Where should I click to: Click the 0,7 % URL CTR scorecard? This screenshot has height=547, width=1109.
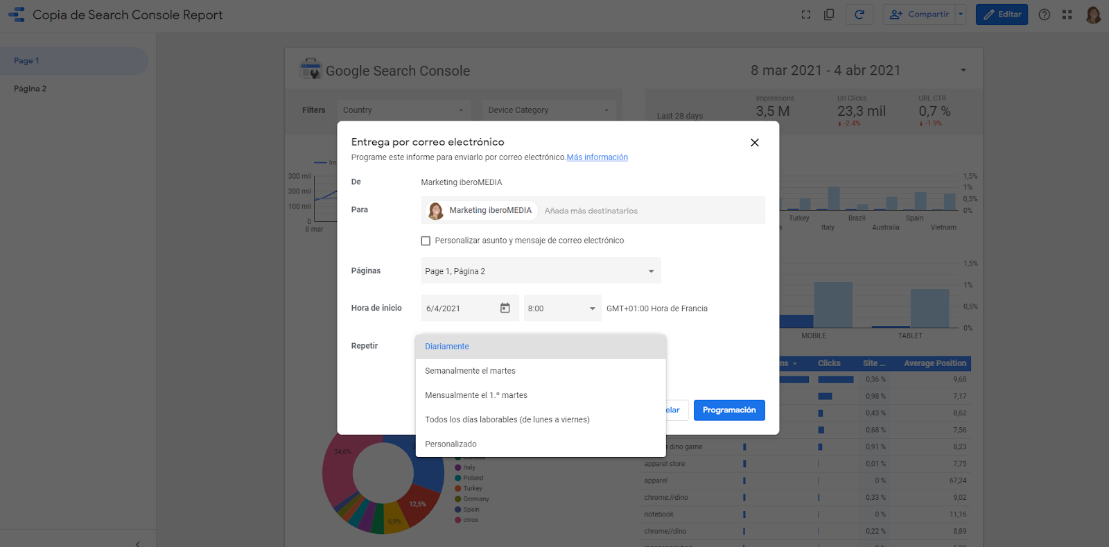pos(934,111)
